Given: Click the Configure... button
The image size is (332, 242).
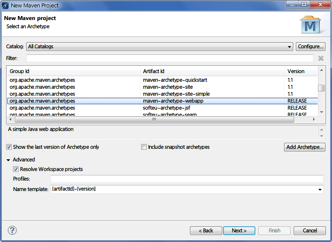Looking at the screenshot, I should (311, 47).
